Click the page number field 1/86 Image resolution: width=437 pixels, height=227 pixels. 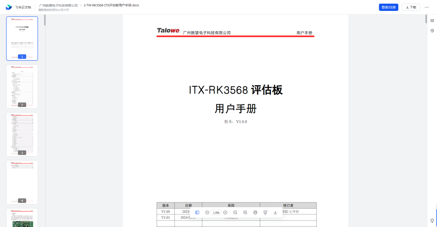point(216,212)
